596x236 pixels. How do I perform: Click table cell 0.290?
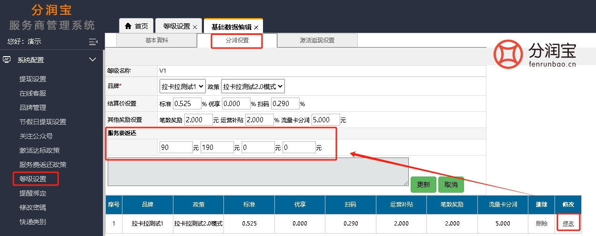351,224
